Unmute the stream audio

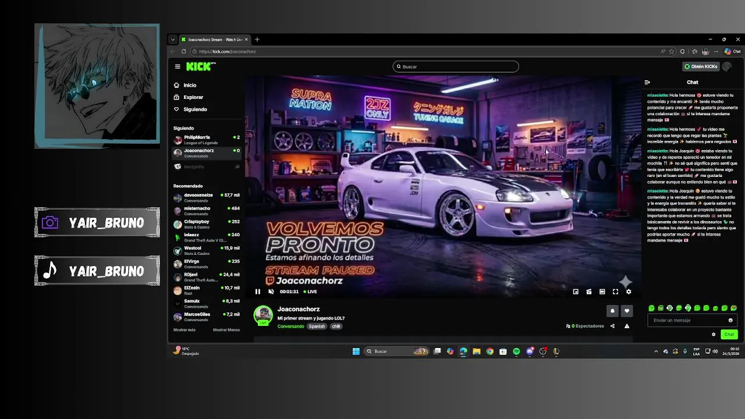271,292
